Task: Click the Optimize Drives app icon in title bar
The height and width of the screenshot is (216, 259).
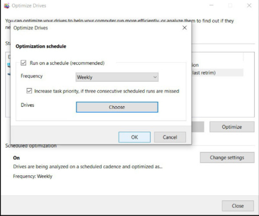Action: 6,5
